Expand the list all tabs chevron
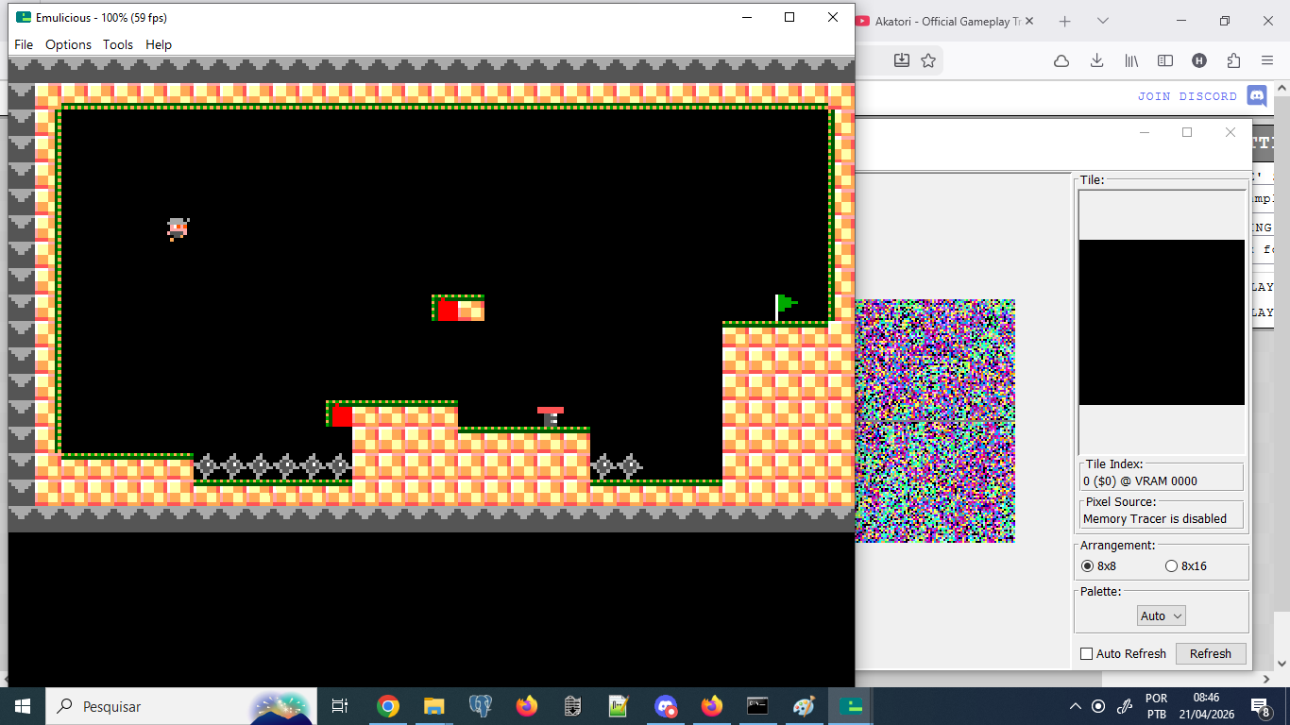This screenshot has height=725, width=1290. coord(1102,21)
